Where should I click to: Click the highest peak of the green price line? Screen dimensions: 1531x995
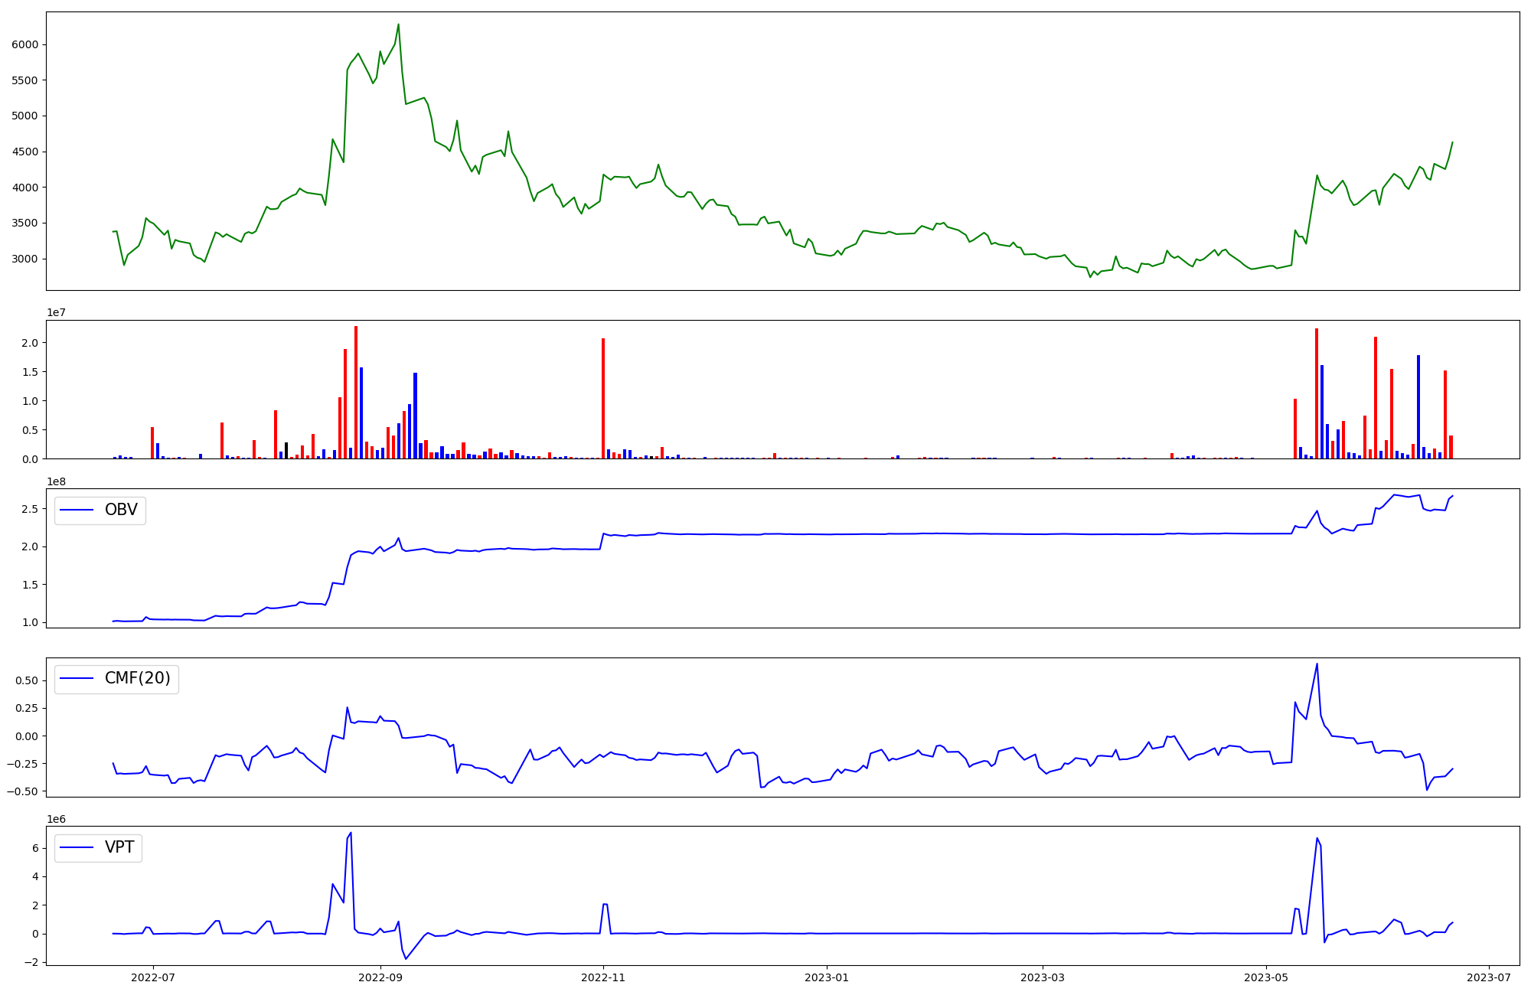[398, 24]
